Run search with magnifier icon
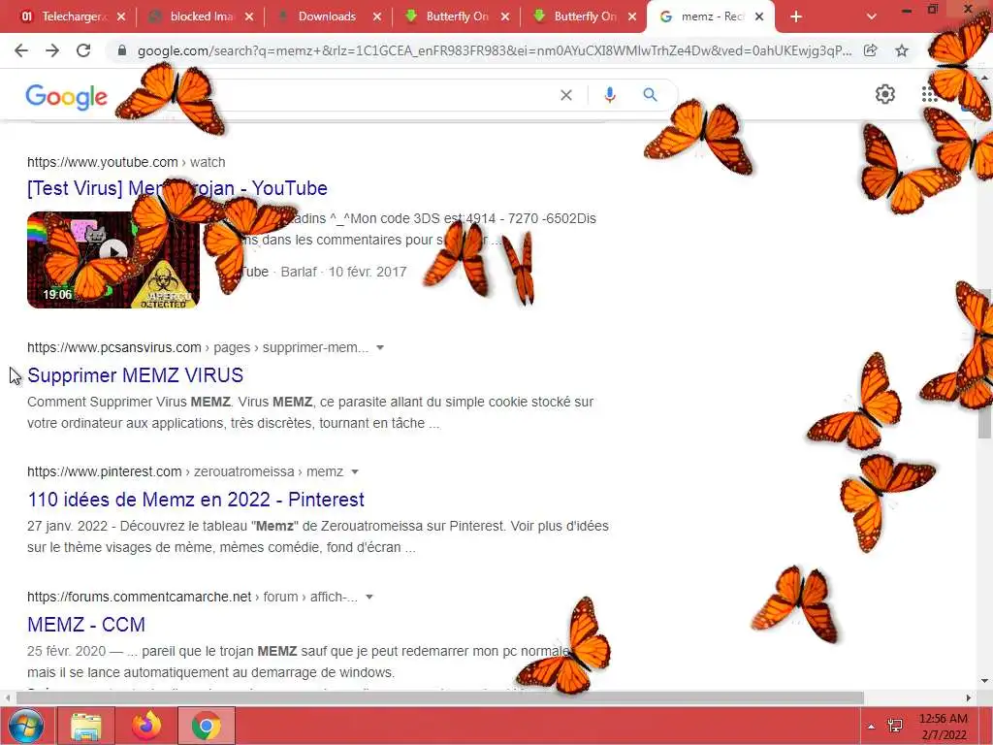 650,95
